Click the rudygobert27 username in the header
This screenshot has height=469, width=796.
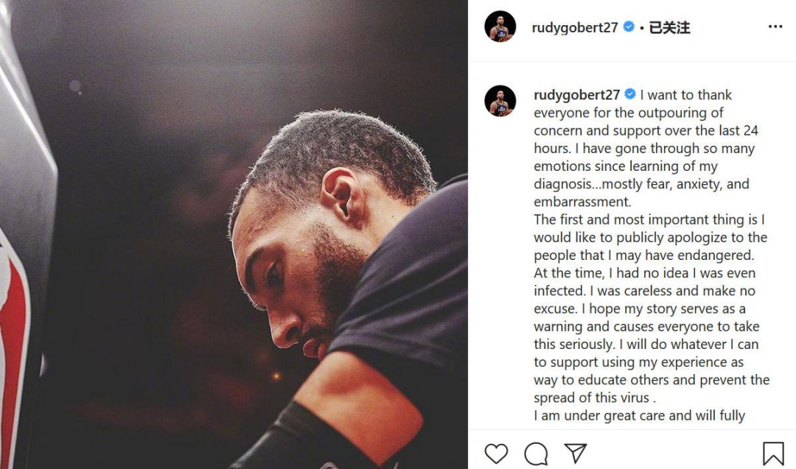575,27
